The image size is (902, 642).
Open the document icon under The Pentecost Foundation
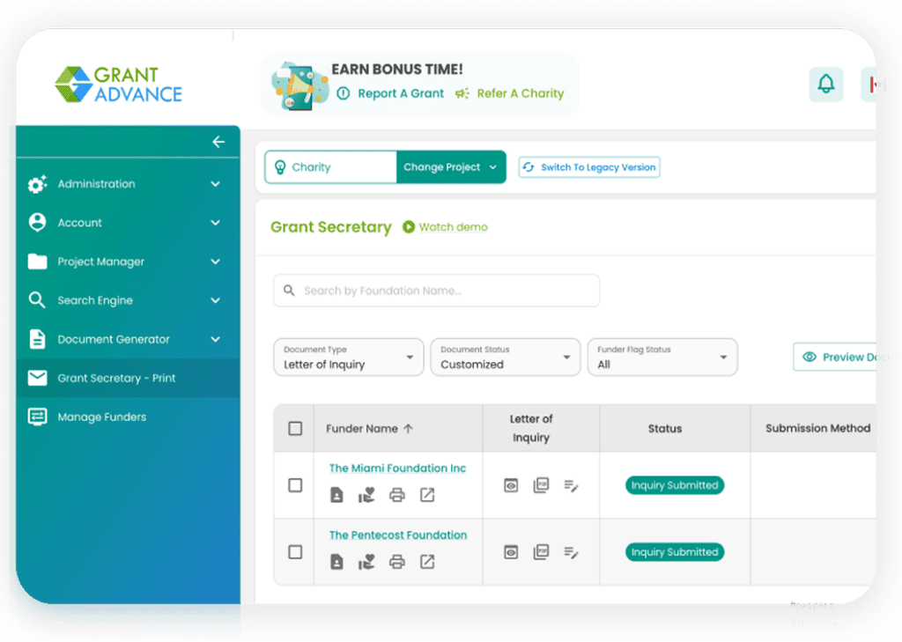[336, 562]
